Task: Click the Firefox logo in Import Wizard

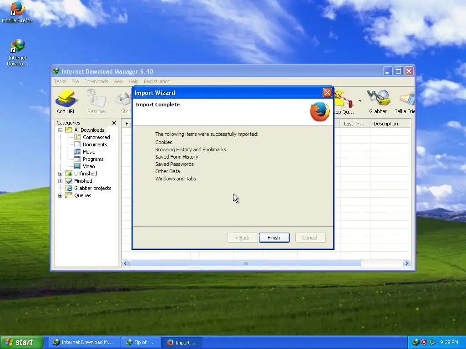Action: (x=320, y=112)
